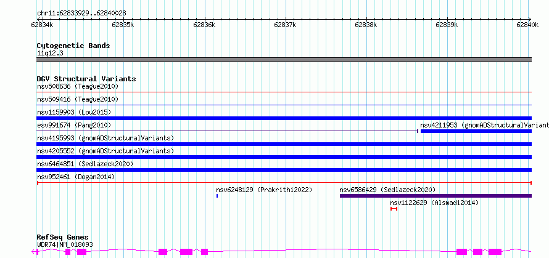Open the WDR74|NM_018093 gene label
549x258 pixels.
(x=65, y=244)
